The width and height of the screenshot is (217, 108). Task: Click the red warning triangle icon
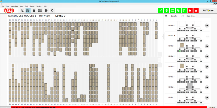196,10
